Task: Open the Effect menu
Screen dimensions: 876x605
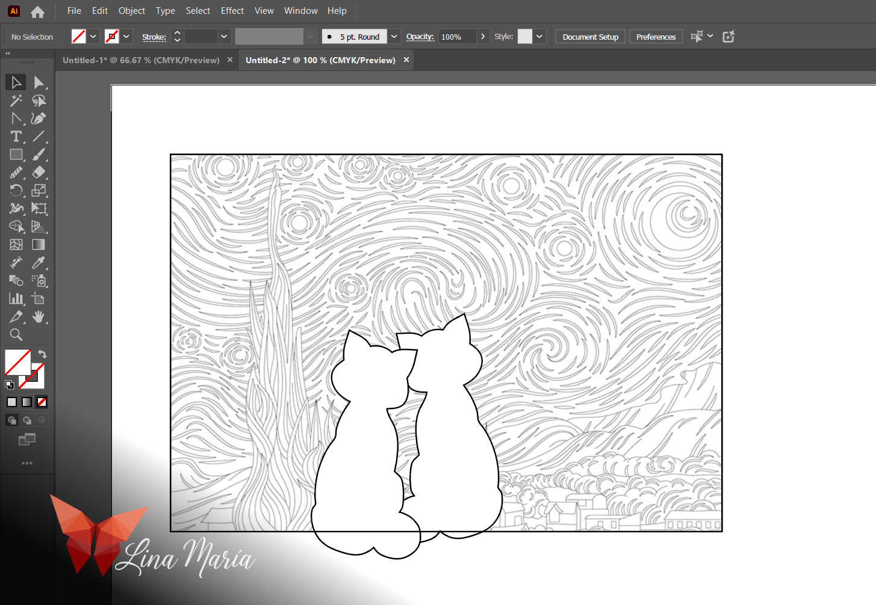Action: coord(232,11)
